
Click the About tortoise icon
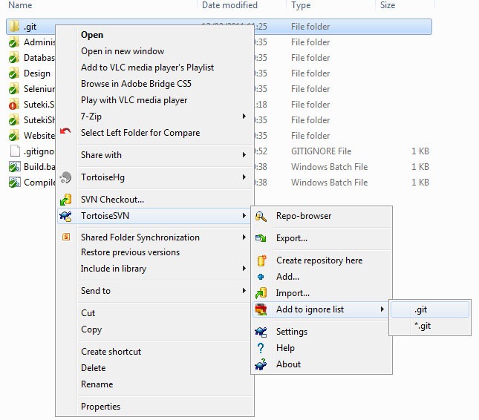[x=261, y=364]
